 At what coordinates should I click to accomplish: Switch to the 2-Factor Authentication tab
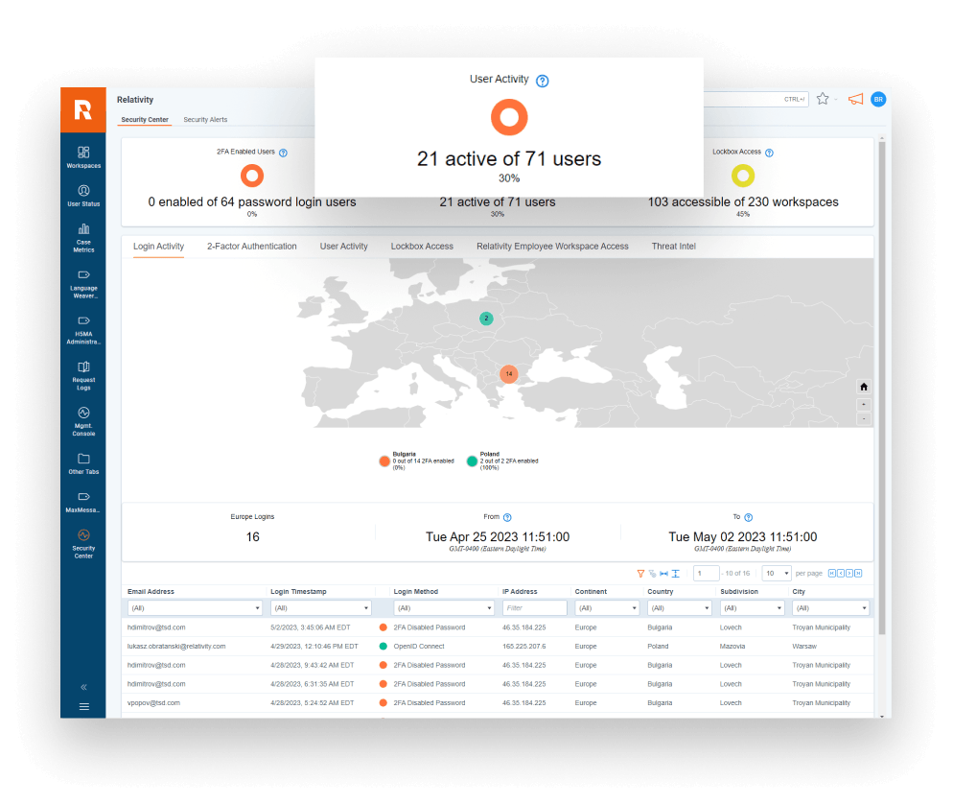[251, 247]
